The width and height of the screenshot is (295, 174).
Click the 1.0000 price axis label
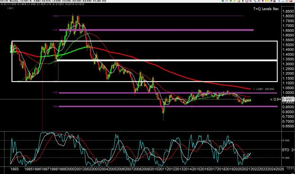288,92
